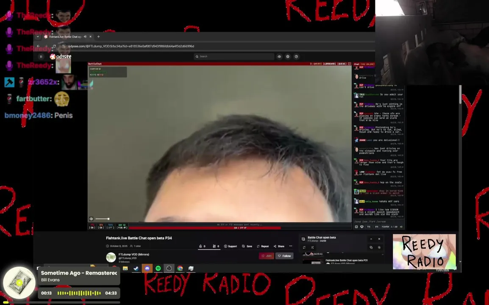Viewport: 489px width, 305px height.
Task: Repost the video
Action: point(263,246)
